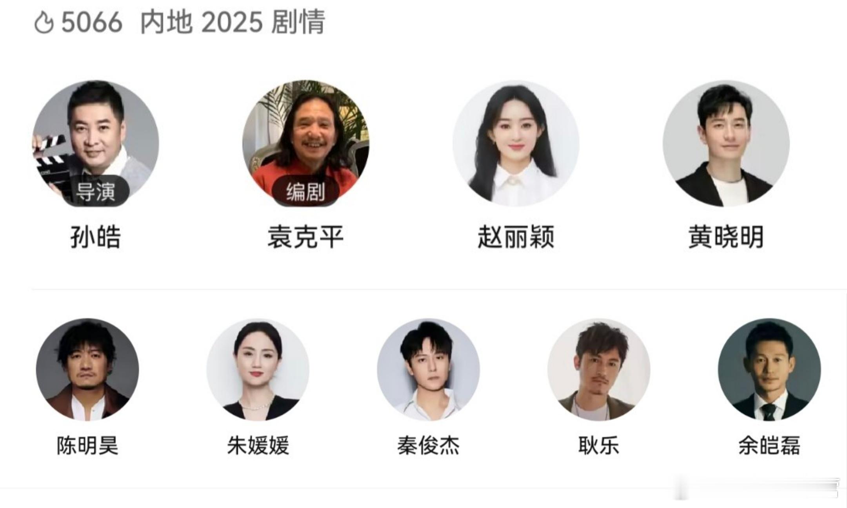Viewport: 847px width, 508px height.
Task: Click the 5066 popularity count
Action: tap(92, 23)
